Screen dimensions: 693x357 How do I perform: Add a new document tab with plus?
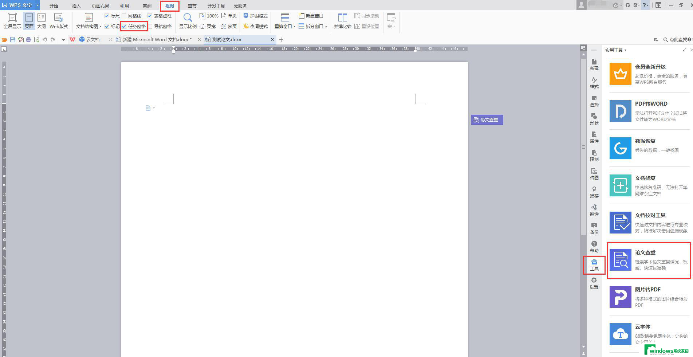click(x=281, y=40)
